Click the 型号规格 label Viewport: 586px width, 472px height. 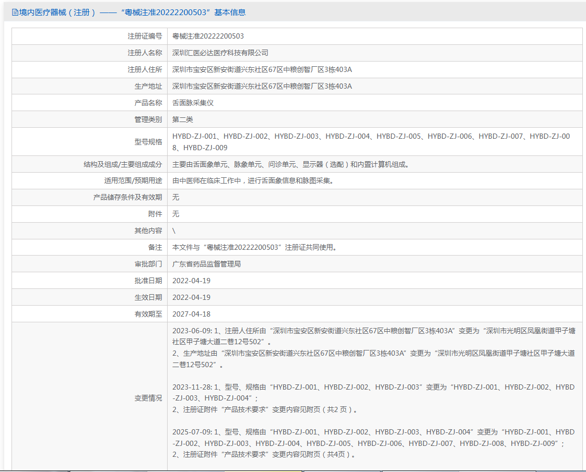[x=148, y=142]
